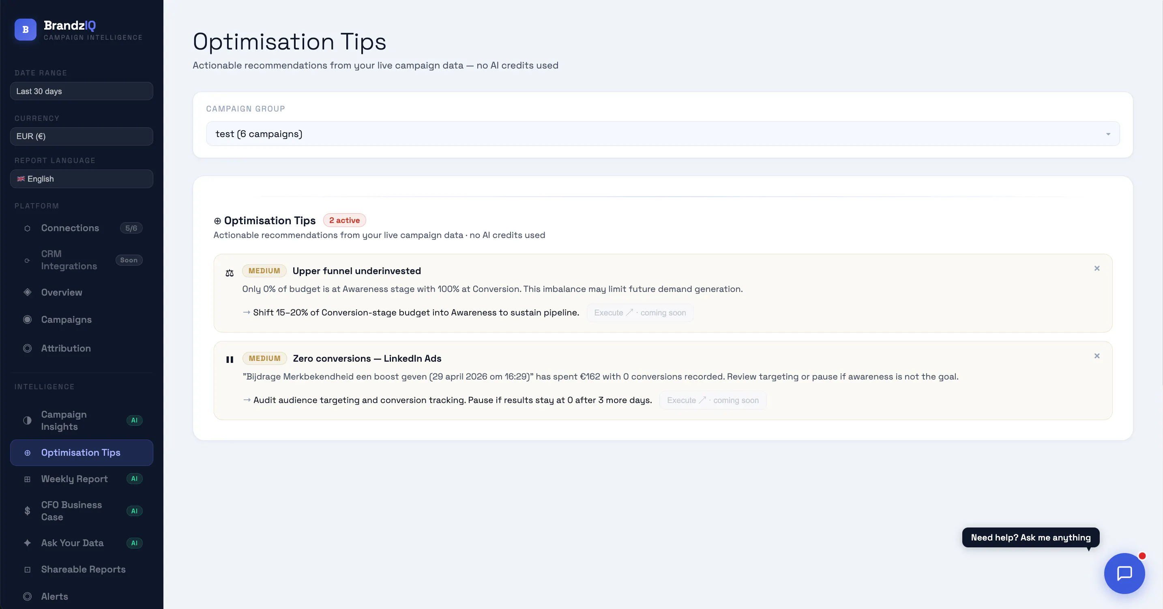Click the AI badge next to Ask Your Data
The width and height of the screenshot is (1163, 609).
[134, 543]
